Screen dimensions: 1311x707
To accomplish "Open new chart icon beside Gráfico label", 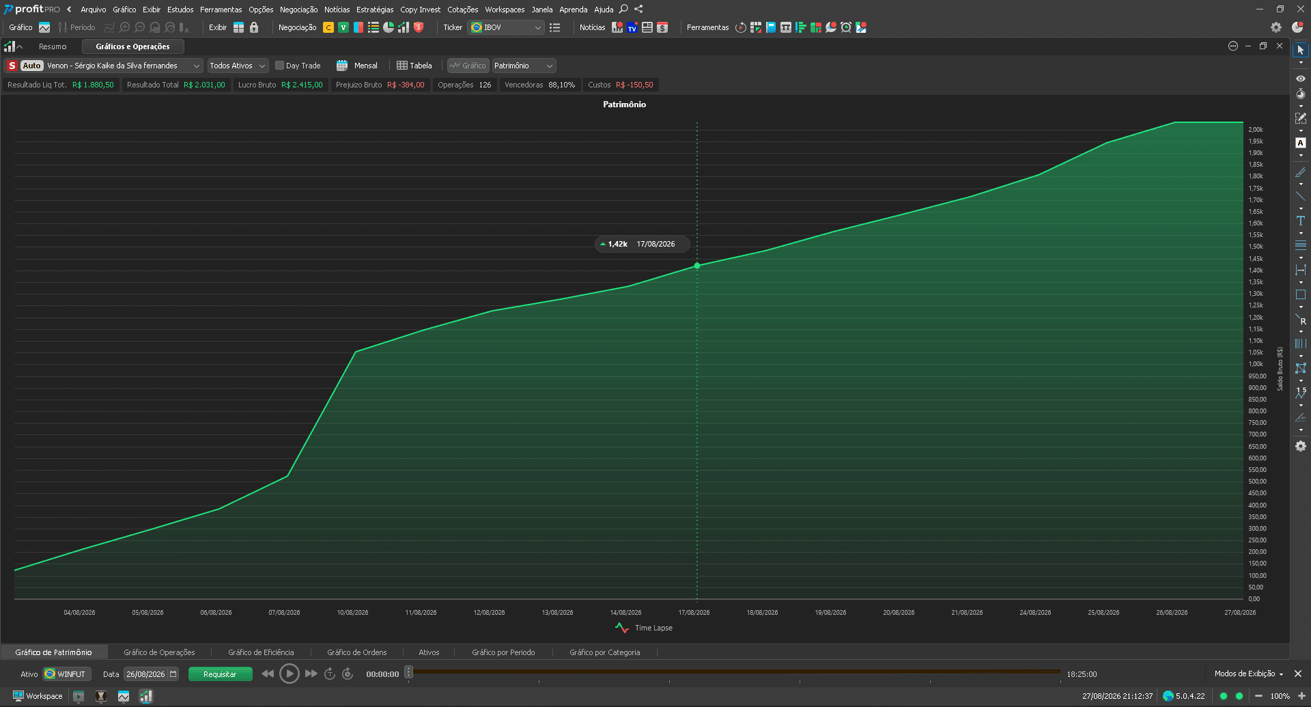I will tap(44, 27).
